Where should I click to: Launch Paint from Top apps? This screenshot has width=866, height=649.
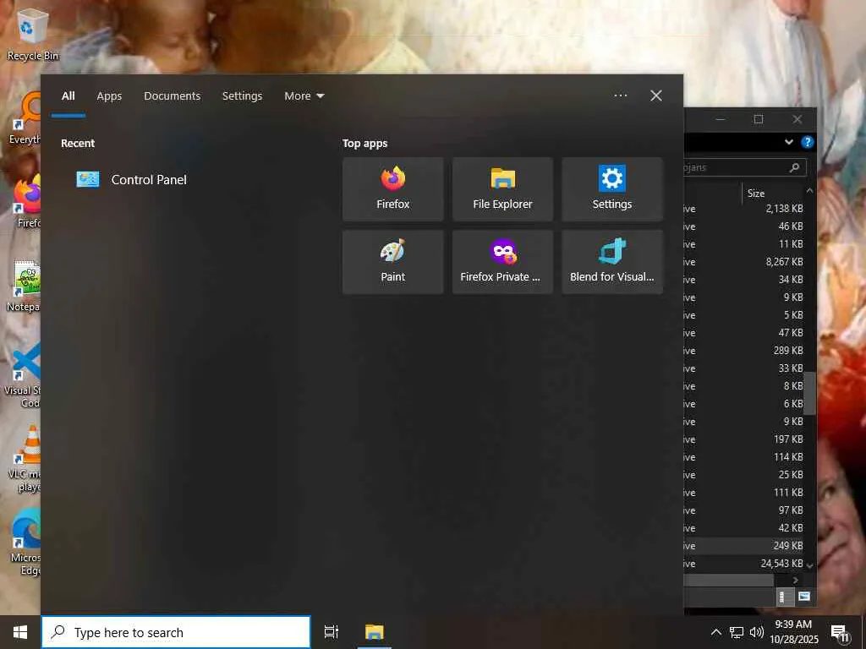pos(392,262)
